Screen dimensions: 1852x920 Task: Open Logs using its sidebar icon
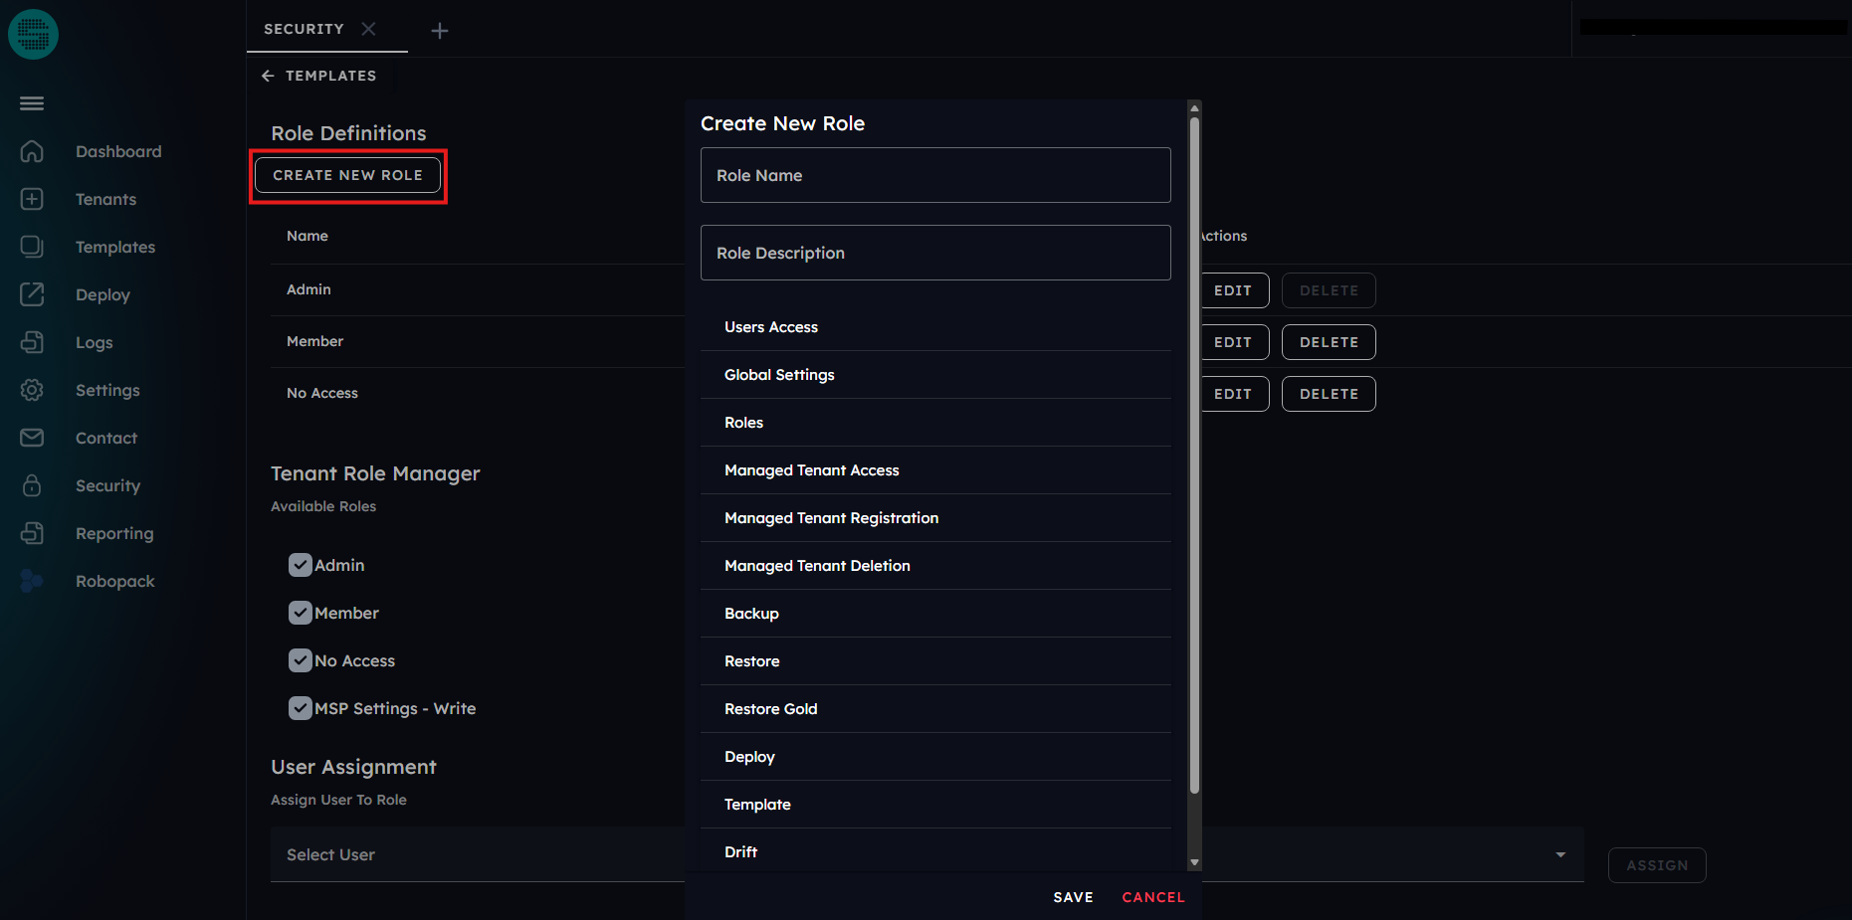(32, 342)
